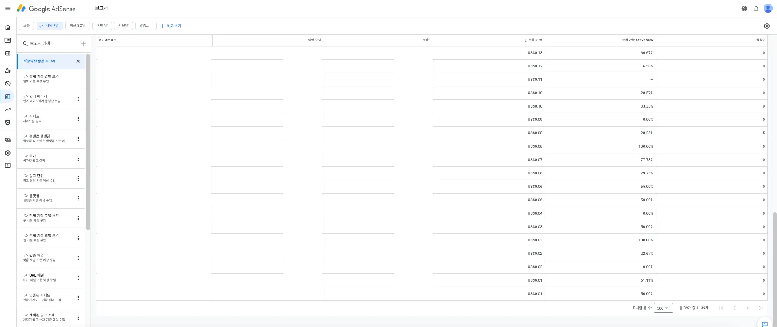Viewport: 777px width, 327px height.
Task: Go to the next page arrow
Action: click(747, 308)
